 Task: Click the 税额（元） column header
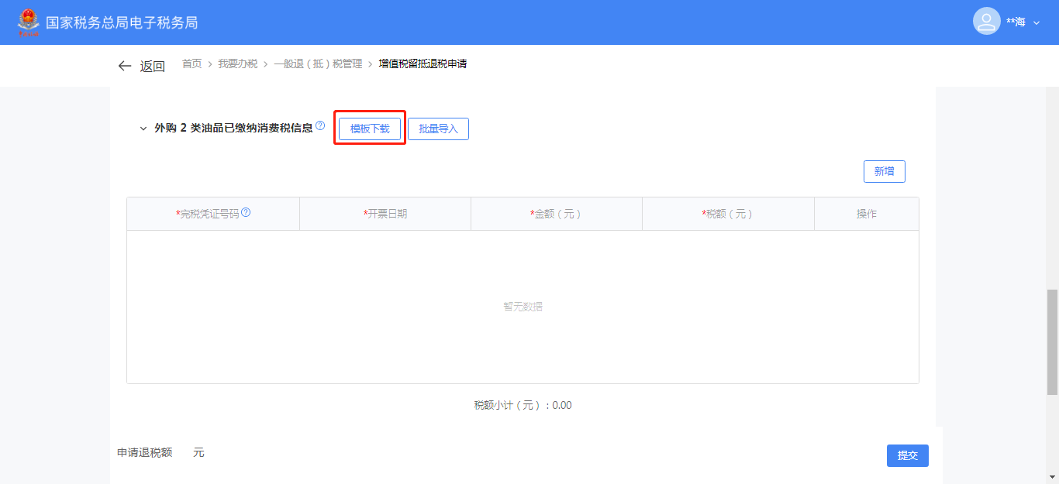(727, 214)
